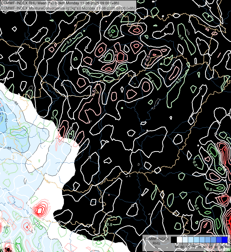Click the 90-95 legend color swatch
Image resolution: width=231 pixels, height=252 pixels.
[219, 240]
